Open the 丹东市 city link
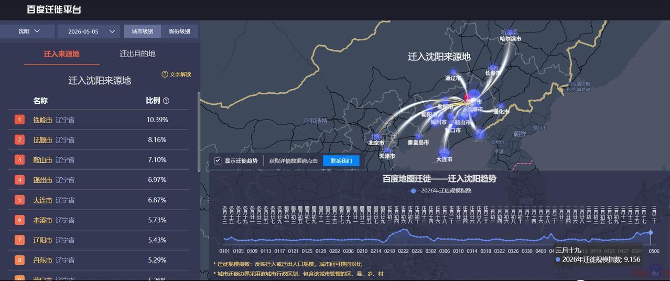 (x=42, y=260)
